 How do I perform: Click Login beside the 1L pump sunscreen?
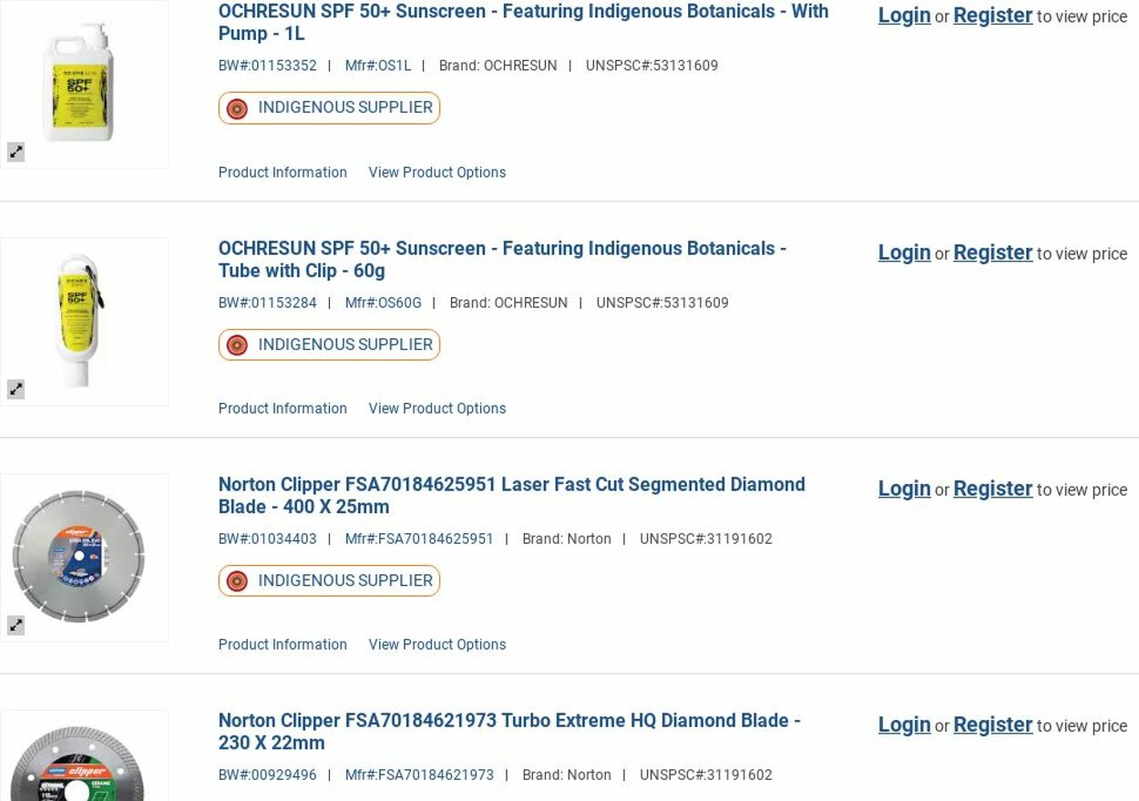(904, 15)
